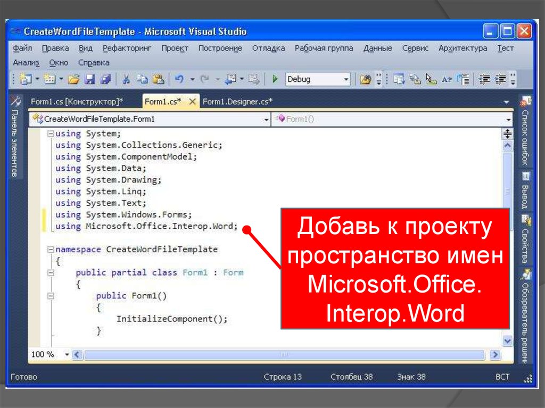Click the Cut scissors icon
Screen dimensions: 545x408
126,79
